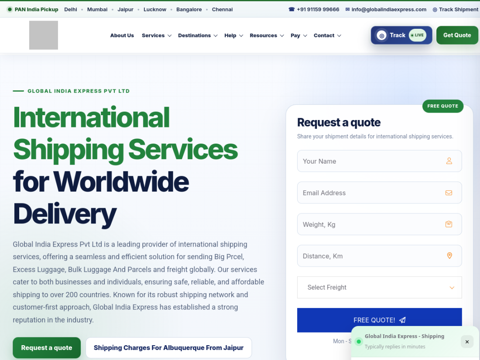Expand the Services menu chevron
The image size is (480, 360).
coord(170,36)
